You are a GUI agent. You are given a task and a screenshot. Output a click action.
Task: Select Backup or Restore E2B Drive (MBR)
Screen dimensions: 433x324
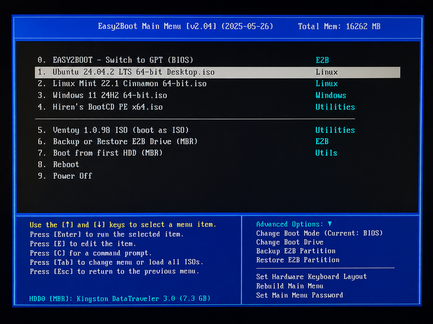[118, 141]
